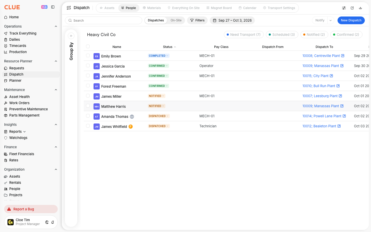This screenshot has height=232, width=371.
Task: Filter by Confirmed (2) status chip
Action: pyautogui.click(x=346, y=35)
